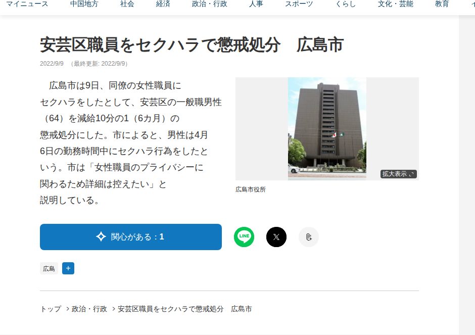Share the article on X

click(x=276, y=237)
